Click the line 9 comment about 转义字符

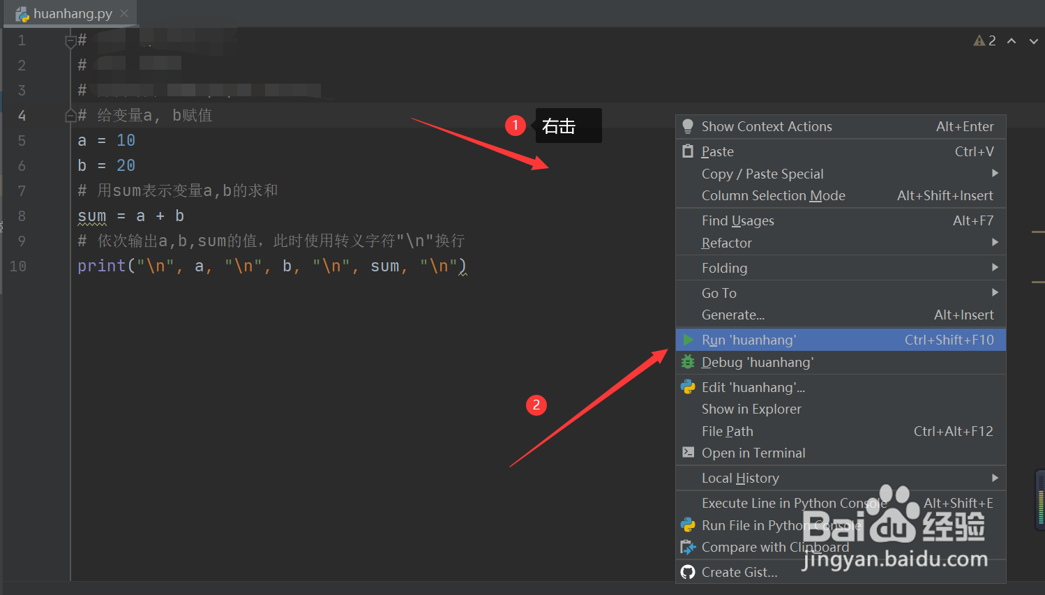(x=271, y=241)
